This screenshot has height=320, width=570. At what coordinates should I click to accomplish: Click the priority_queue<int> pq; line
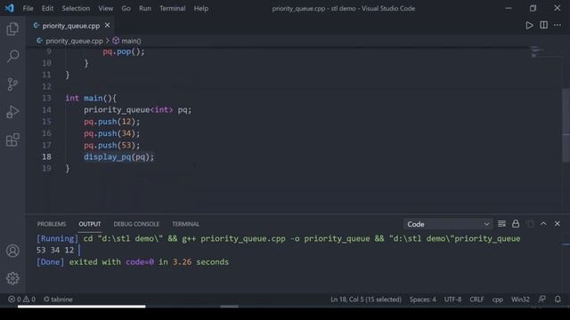137,109
